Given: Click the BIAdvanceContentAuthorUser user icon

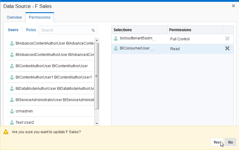Looking at the screenshot, I should coord(12,43).
